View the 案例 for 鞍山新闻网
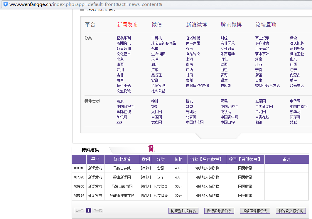Image resolution: width=312 pixels, height=219 pixels. coord(146,178)
